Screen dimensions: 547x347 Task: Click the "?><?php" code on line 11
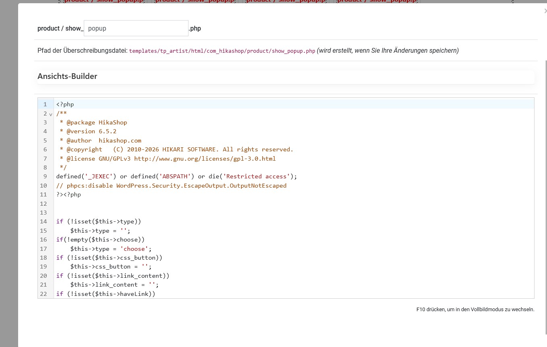click(69, 194)
